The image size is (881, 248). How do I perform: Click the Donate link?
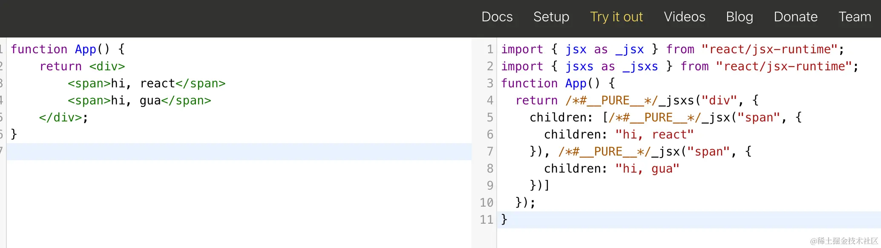795,17
